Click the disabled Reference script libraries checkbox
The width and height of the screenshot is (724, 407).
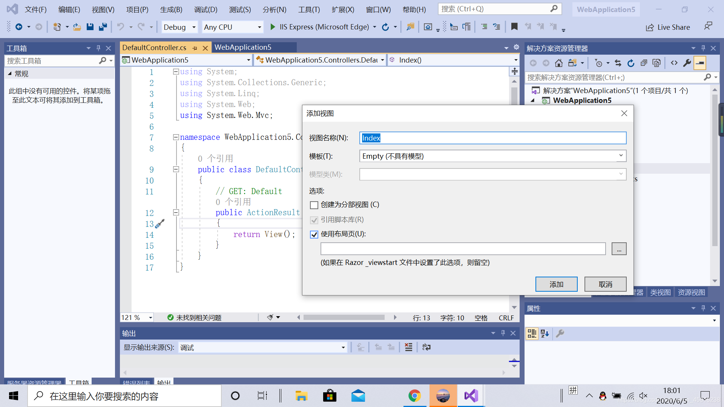click(x=314, y=220)
